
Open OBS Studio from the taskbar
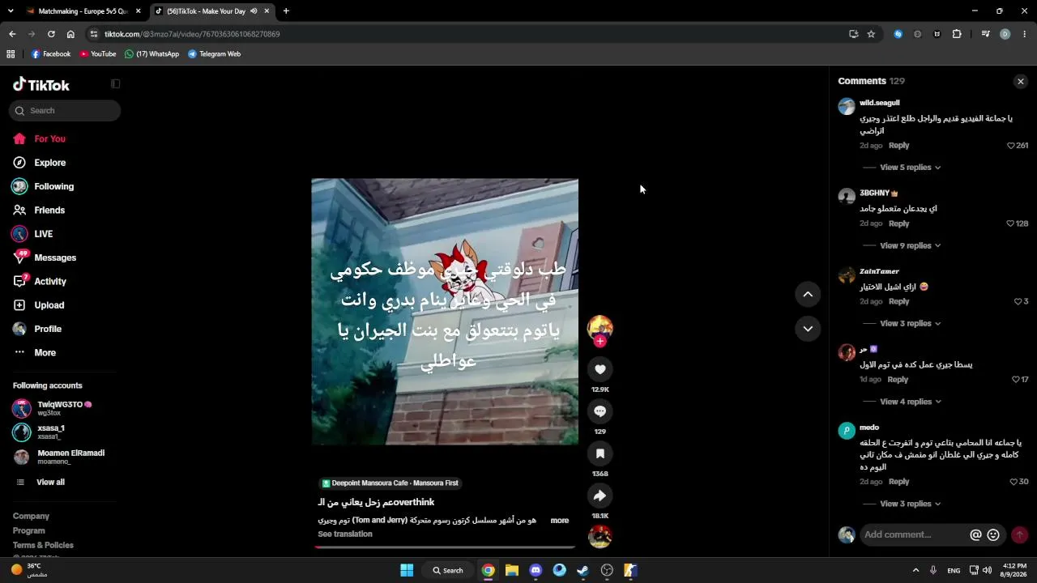pos(607,570)
